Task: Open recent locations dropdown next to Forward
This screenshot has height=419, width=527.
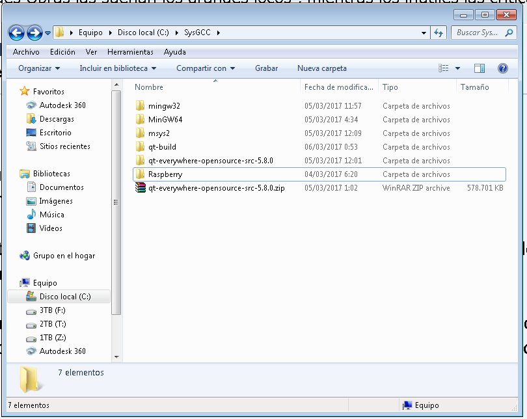Action: coord(47,33)
